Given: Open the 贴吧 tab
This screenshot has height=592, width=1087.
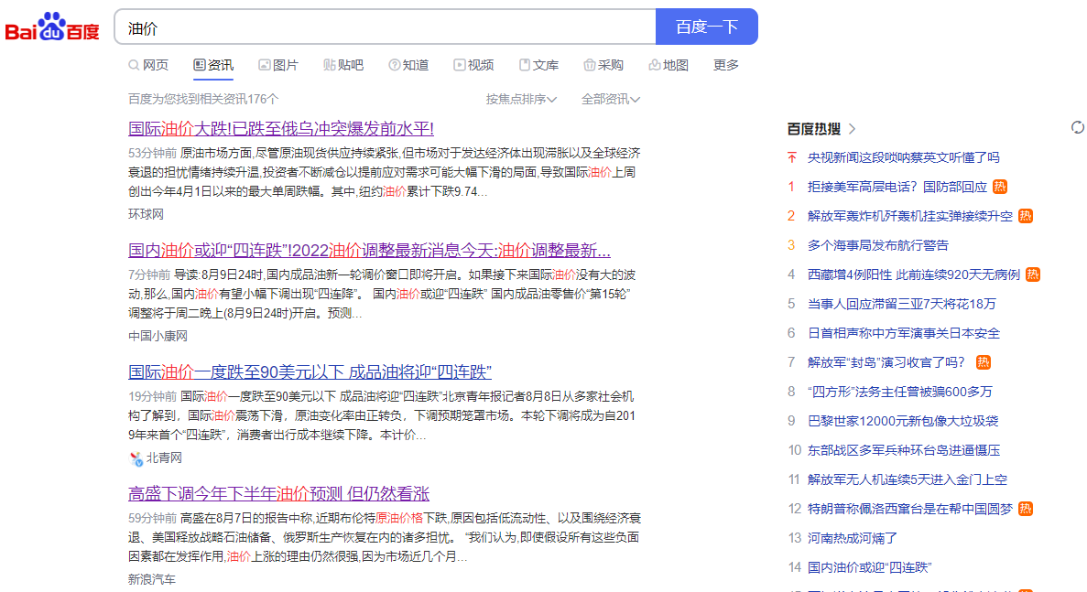Looking at the screenshot, I should (343, 65).
